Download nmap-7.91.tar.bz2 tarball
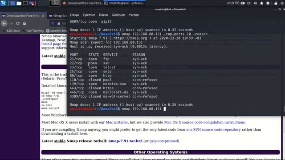This screenshot has height=160, width=285. (x=125, y=141)
